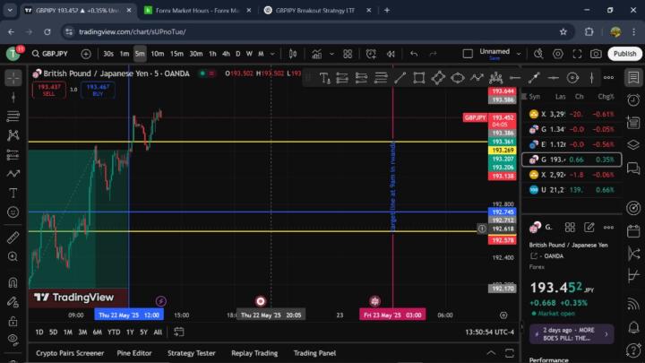The width and height of the screenshot is (645, 363).
Task: Open the notifications bell panel
Action: point(633,328)
